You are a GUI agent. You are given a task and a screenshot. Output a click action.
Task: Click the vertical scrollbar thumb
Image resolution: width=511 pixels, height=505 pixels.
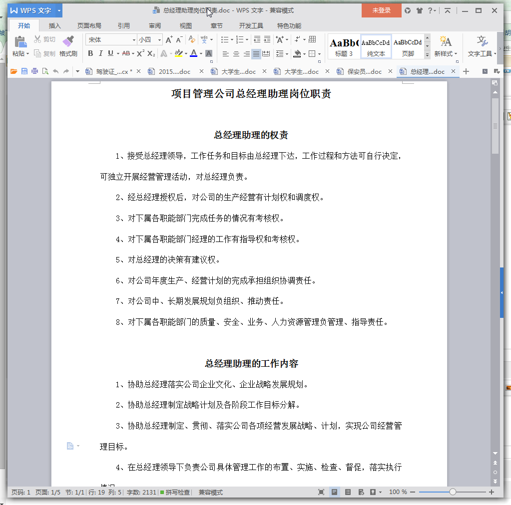coord(495,125)
